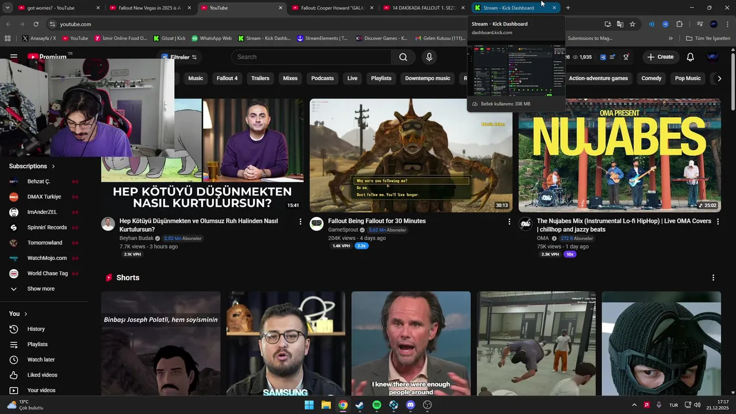Screen dimensions: 736x414
Task: Open the Windows Start menu
Action: pyautogui.click(x=309, y=405)
